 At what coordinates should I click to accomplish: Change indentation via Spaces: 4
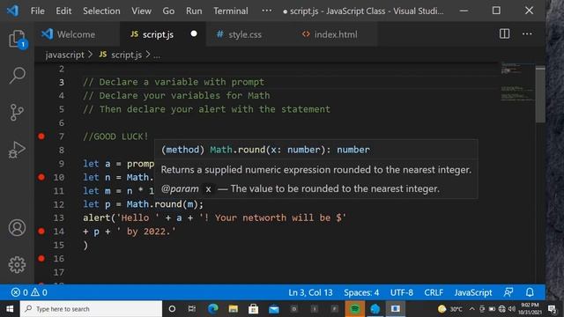click(361, 292)
